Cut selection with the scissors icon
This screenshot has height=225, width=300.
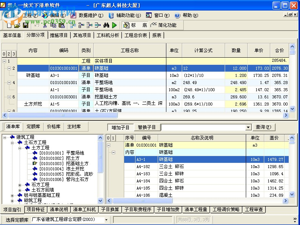pos(45,25)
